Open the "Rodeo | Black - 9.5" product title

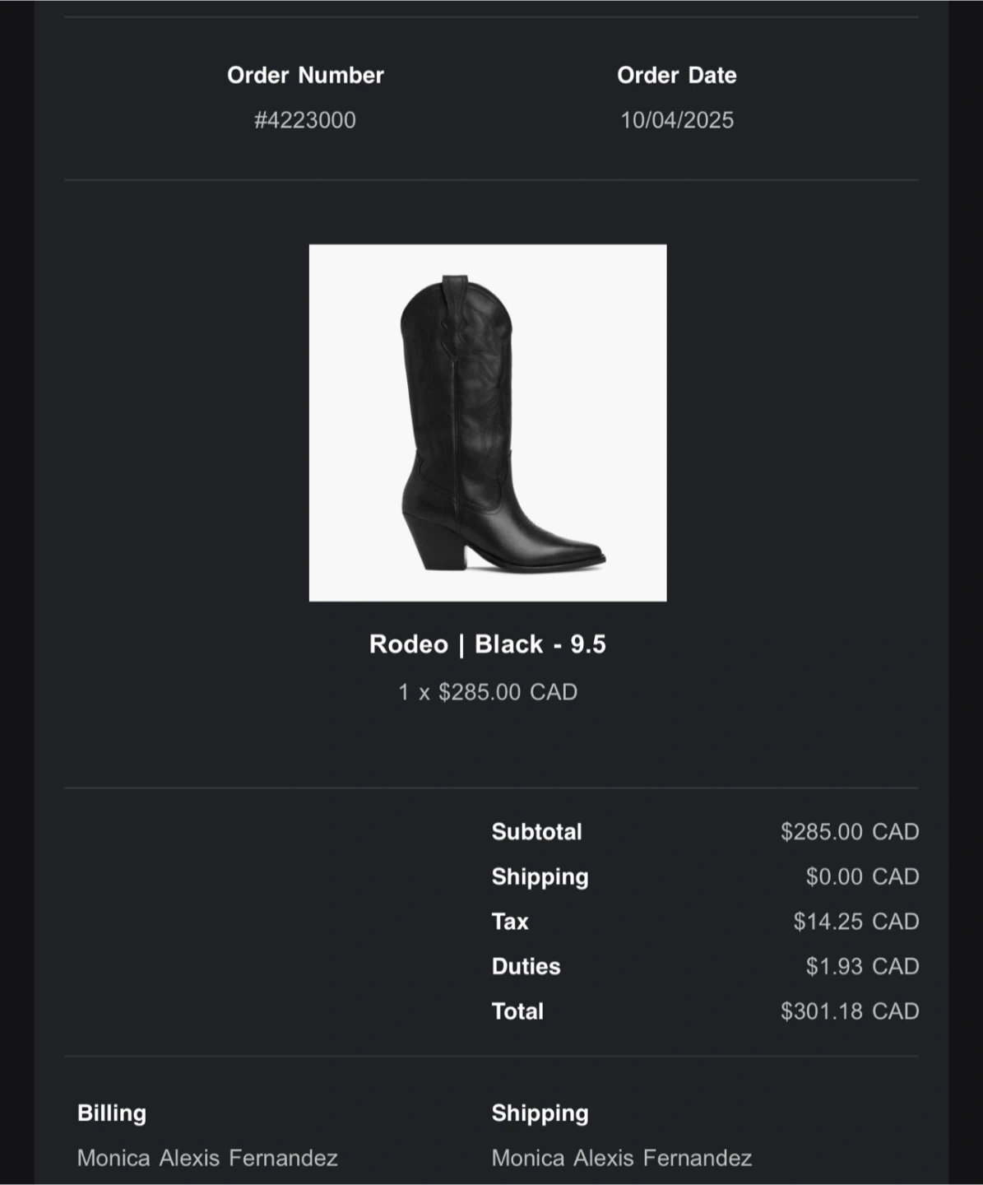488,644
